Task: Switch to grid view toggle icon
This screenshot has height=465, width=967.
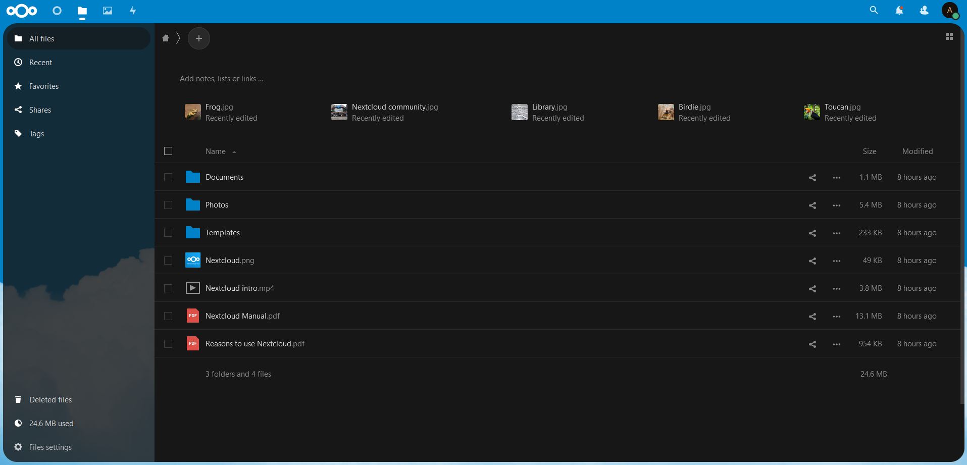Action: coord(949,36)
